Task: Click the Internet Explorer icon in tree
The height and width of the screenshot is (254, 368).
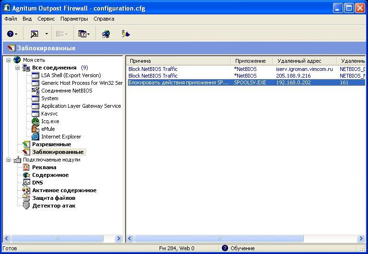Action: [35, 137]
